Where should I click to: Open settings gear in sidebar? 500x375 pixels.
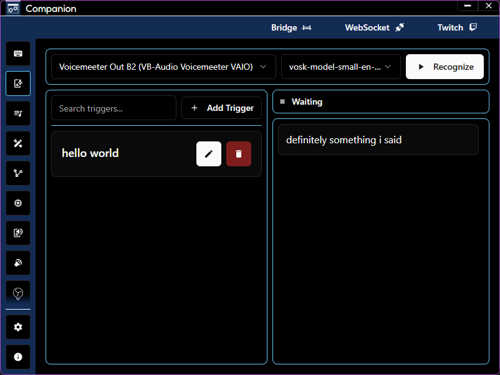click(x=18, y=327)
